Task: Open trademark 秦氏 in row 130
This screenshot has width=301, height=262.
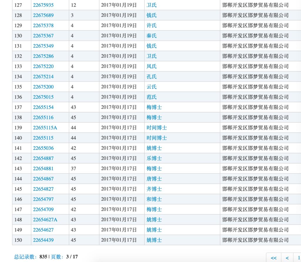Action: (151, 36)
